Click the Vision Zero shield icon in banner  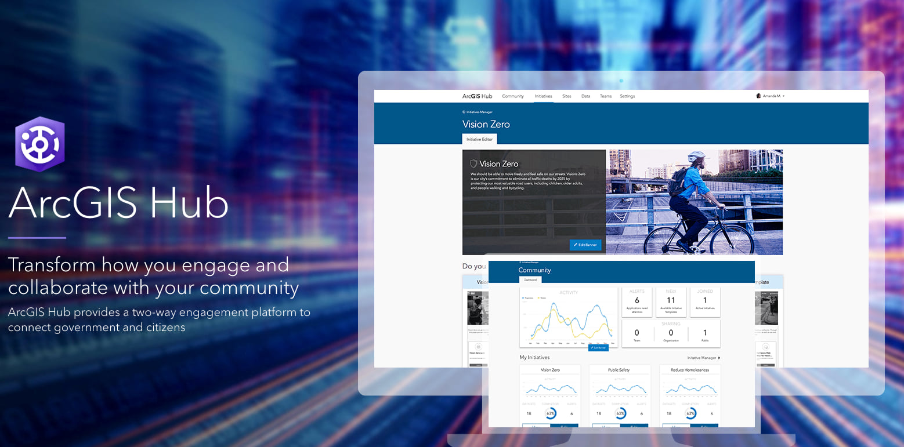point(473,164)
